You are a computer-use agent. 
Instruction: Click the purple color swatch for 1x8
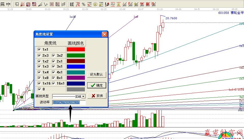pyautogui.click(x=75, y=78)
